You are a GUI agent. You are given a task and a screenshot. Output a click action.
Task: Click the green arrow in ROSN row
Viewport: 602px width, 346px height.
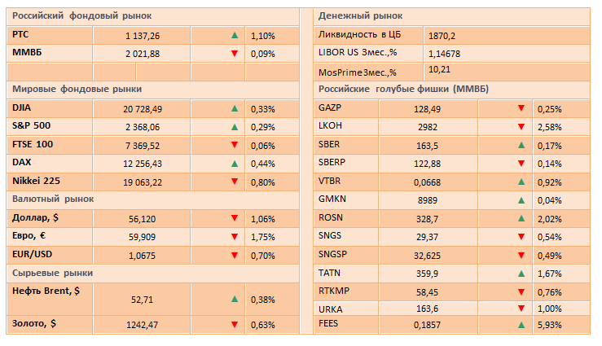(x=521, y=218)
